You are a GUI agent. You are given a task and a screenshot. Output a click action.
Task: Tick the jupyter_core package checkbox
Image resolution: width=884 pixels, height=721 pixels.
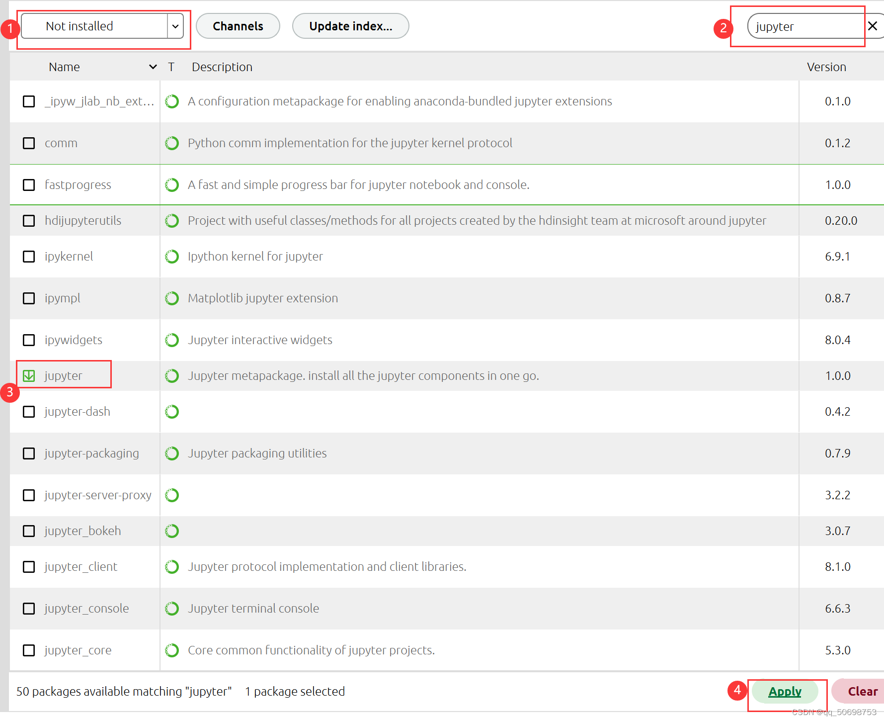pyautogui.click(x=29, y=650)
